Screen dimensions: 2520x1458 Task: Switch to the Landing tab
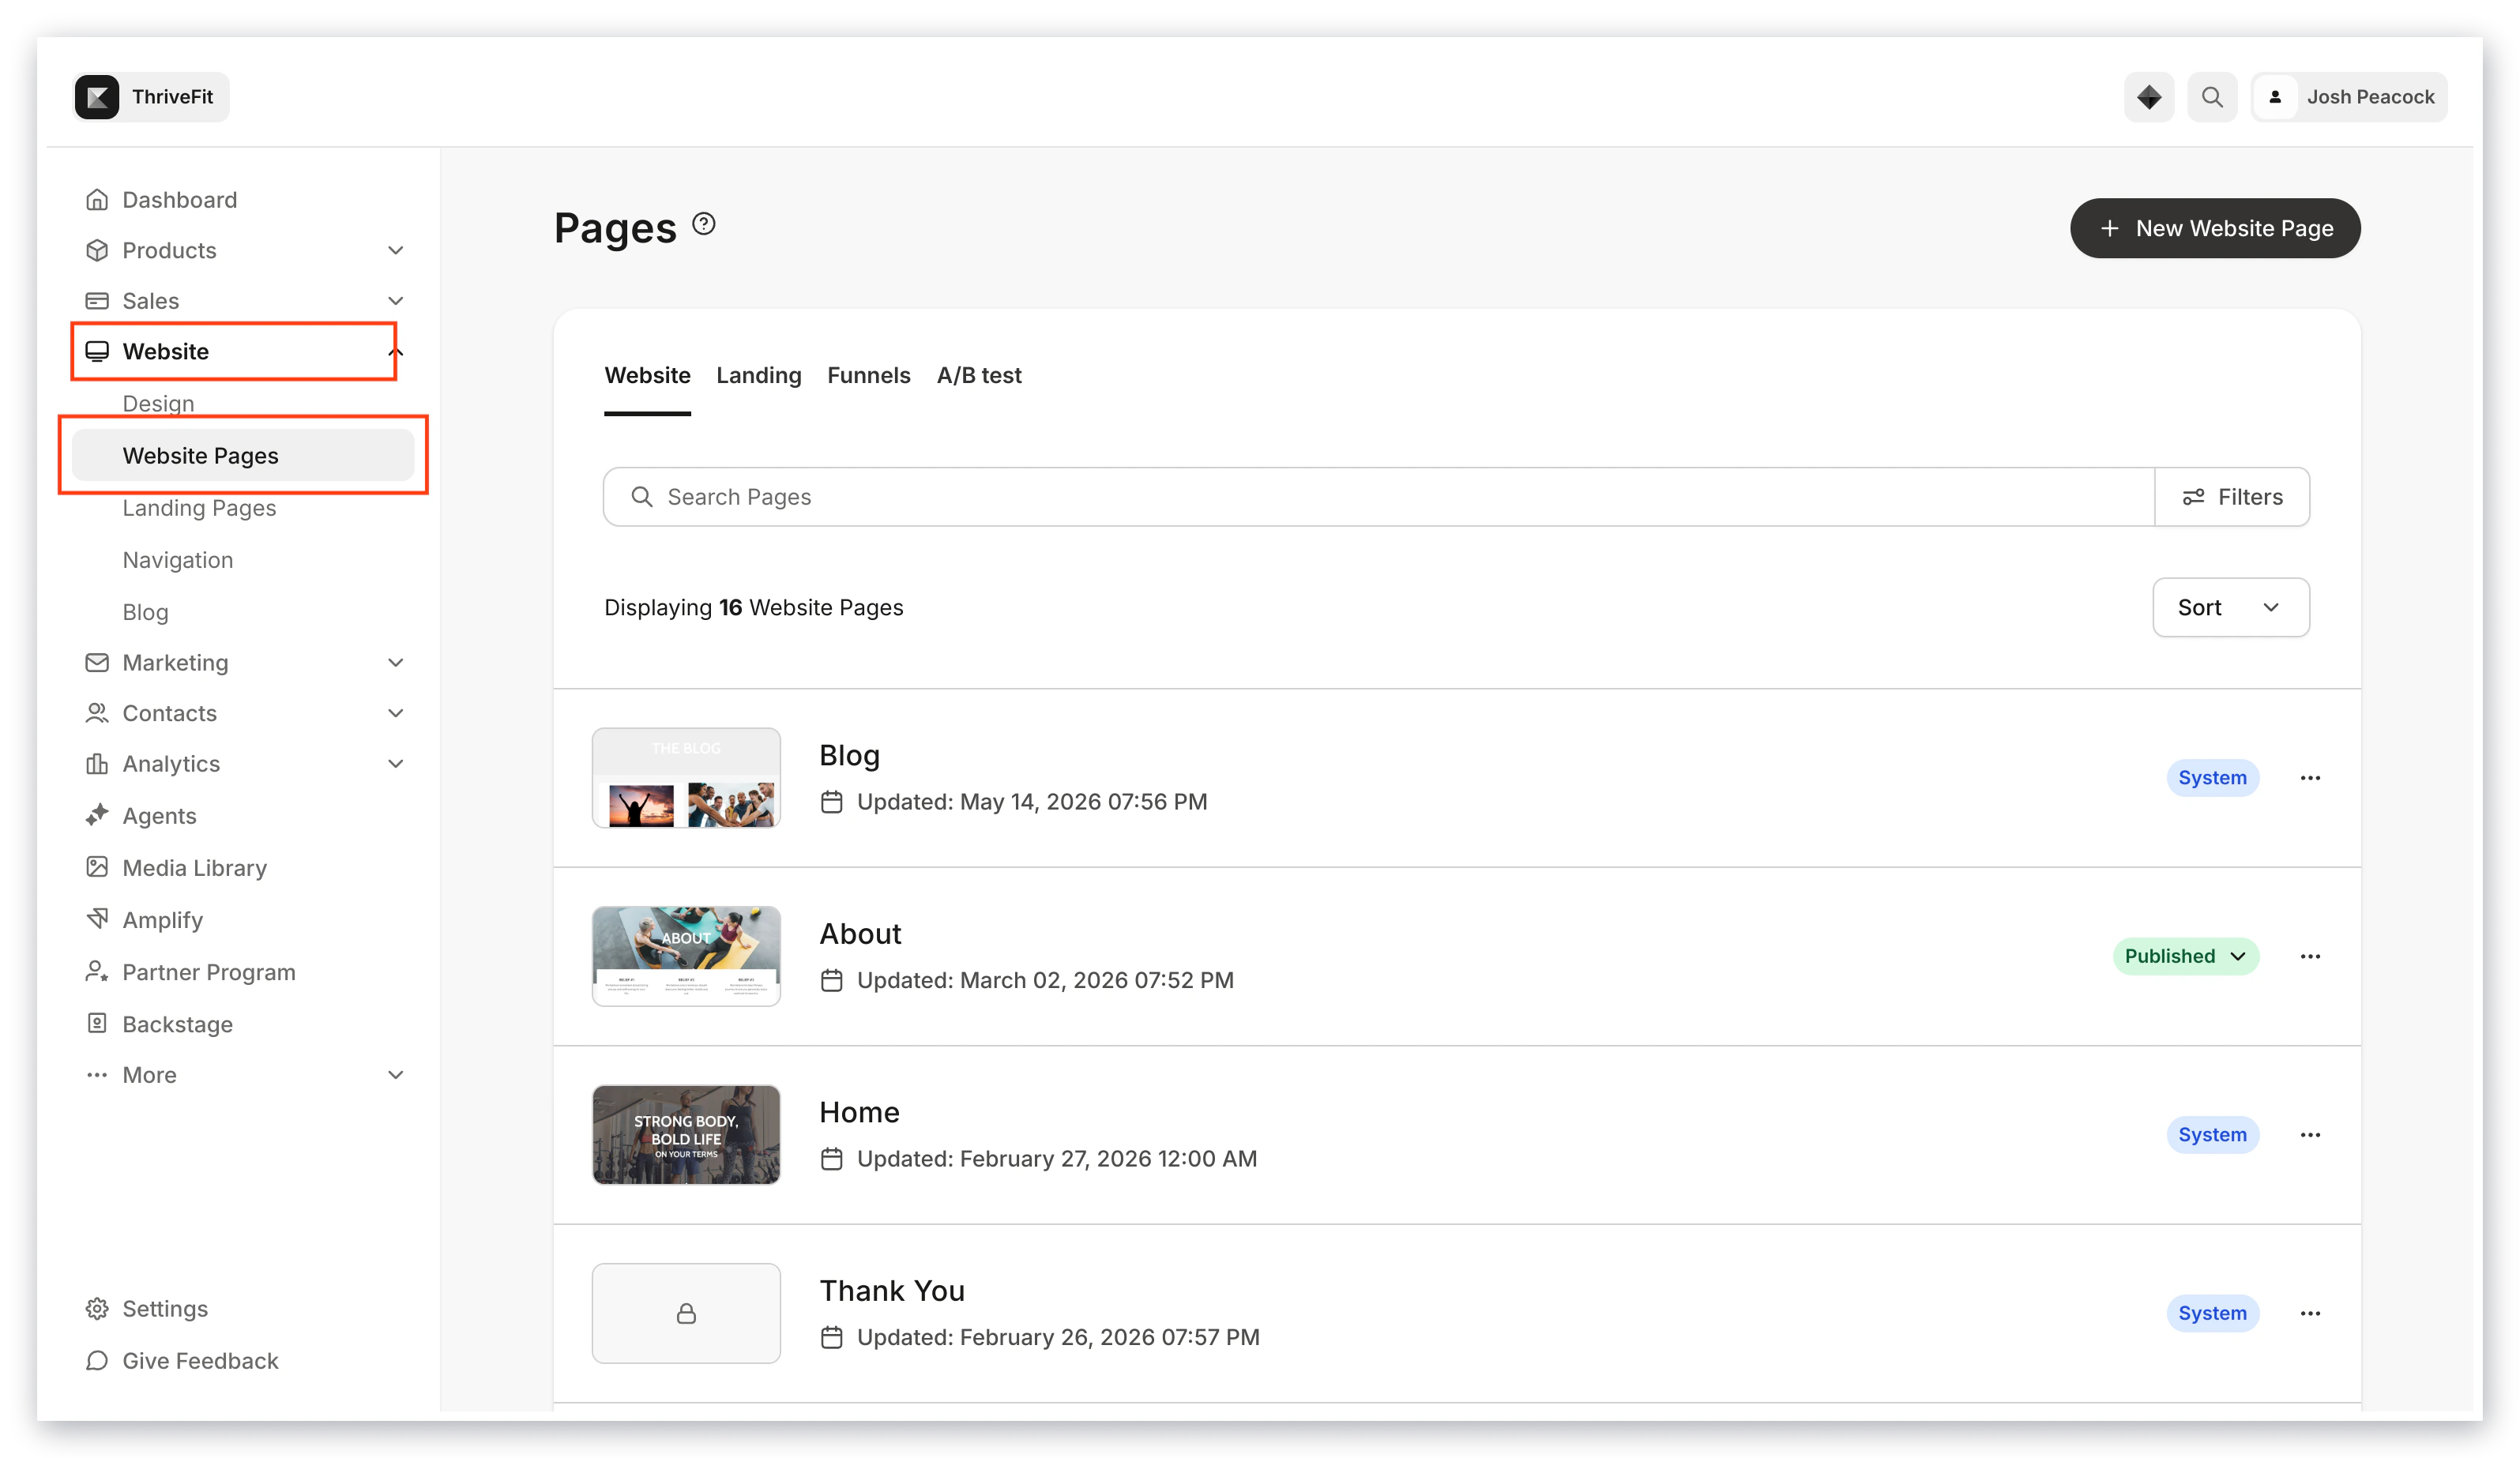[759, 376]
